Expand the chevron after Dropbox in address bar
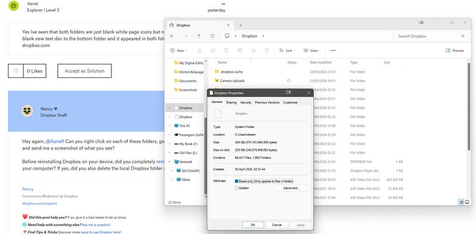Screen dimensions: 476x234 point(263,36)
